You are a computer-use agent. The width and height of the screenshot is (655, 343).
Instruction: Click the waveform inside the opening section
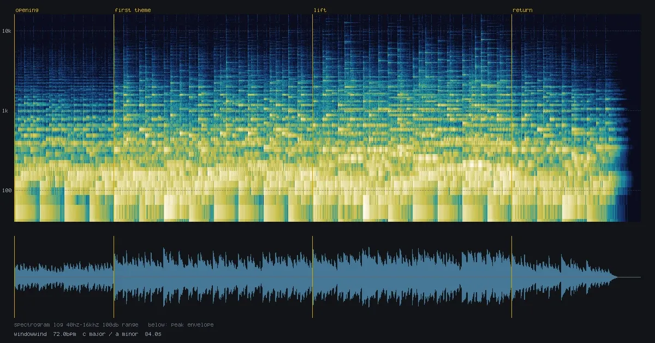pyautogui.click(x=64, y=277)
